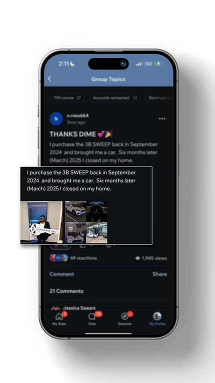Tap the 21 Comments heading

tap(66, 291)
